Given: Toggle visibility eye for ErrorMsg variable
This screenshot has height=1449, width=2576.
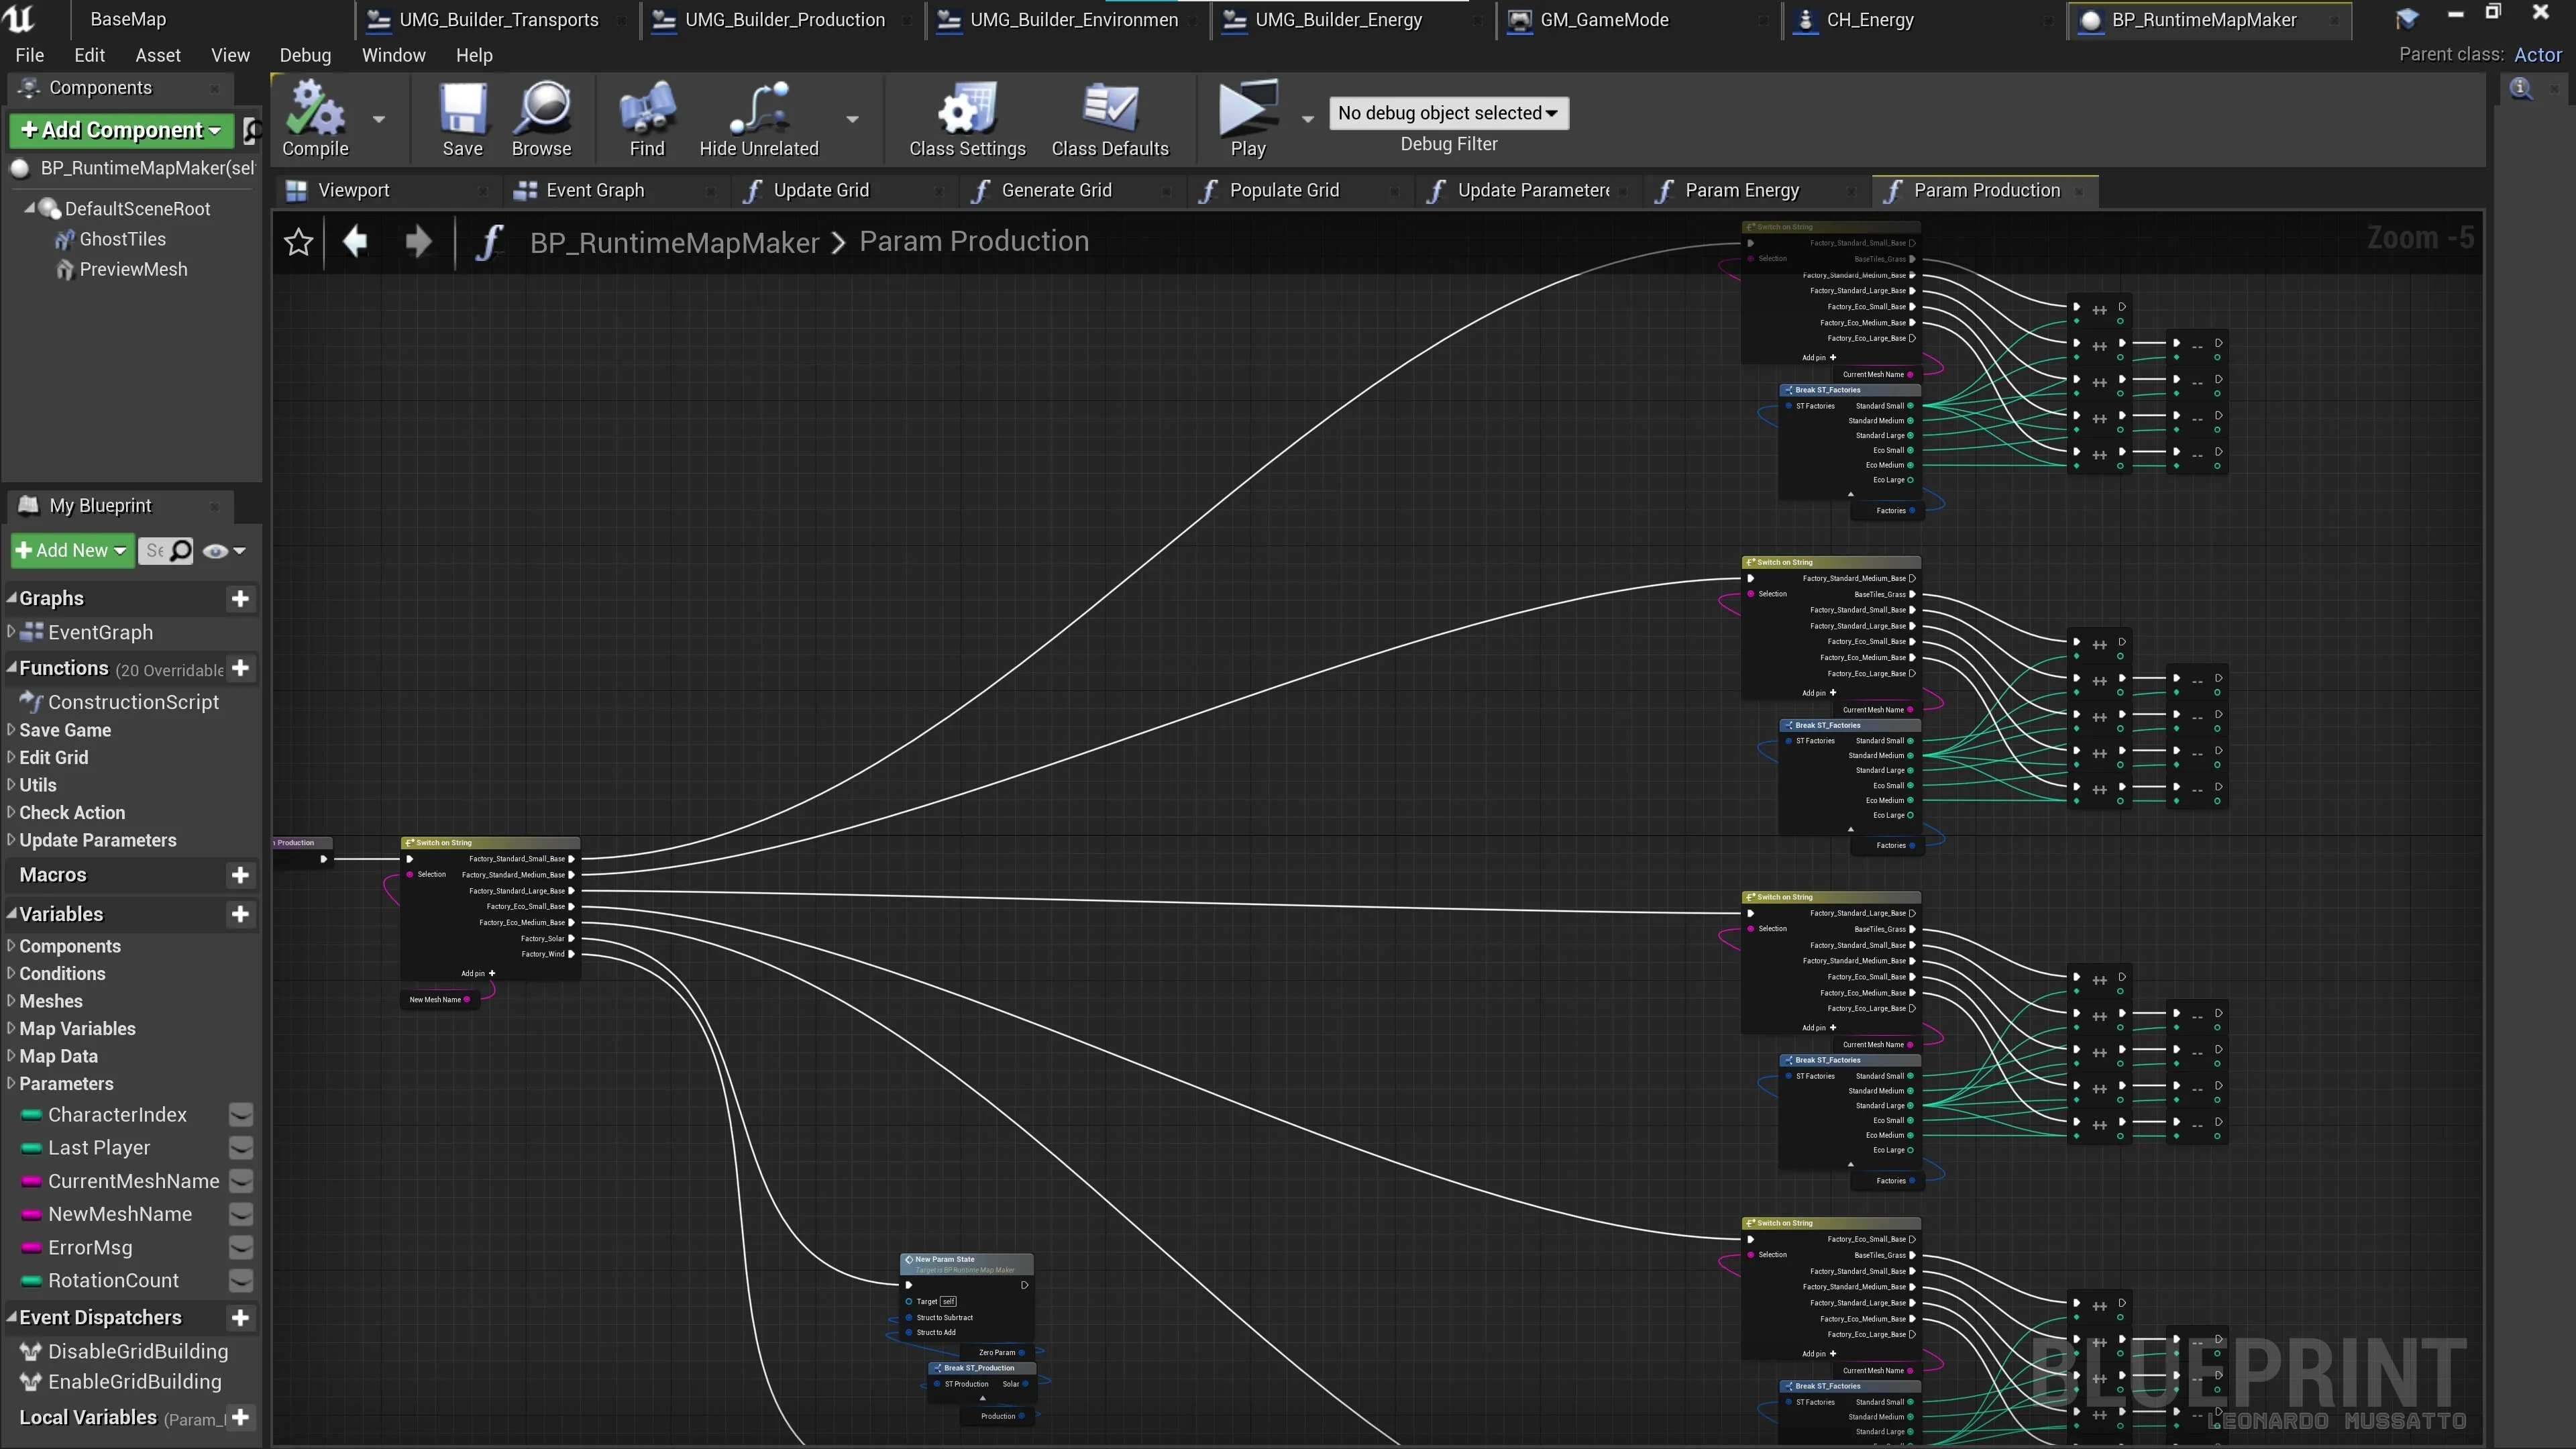Looking at the screenshot, I should point(241,1247).
